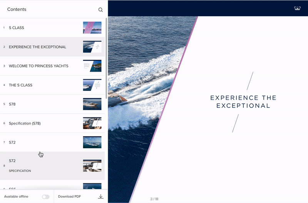Screen dimensions: 308x203
Task: Click the Download PDF arrow icon
Action: click(x=100, y=196)
